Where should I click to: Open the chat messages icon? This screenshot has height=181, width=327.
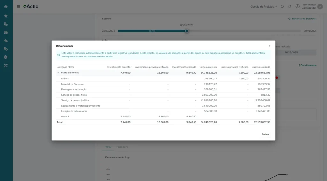pos(282,6)
